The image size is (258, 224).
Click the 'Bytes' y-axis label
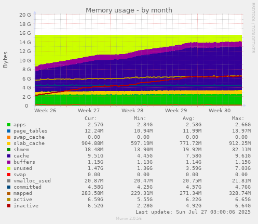(x=5, y=60)
